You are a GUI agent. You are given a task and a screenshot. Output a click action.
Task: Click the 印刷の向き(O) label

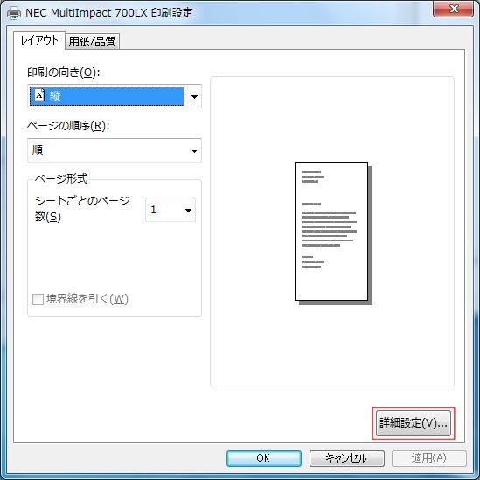pos(63,73)
